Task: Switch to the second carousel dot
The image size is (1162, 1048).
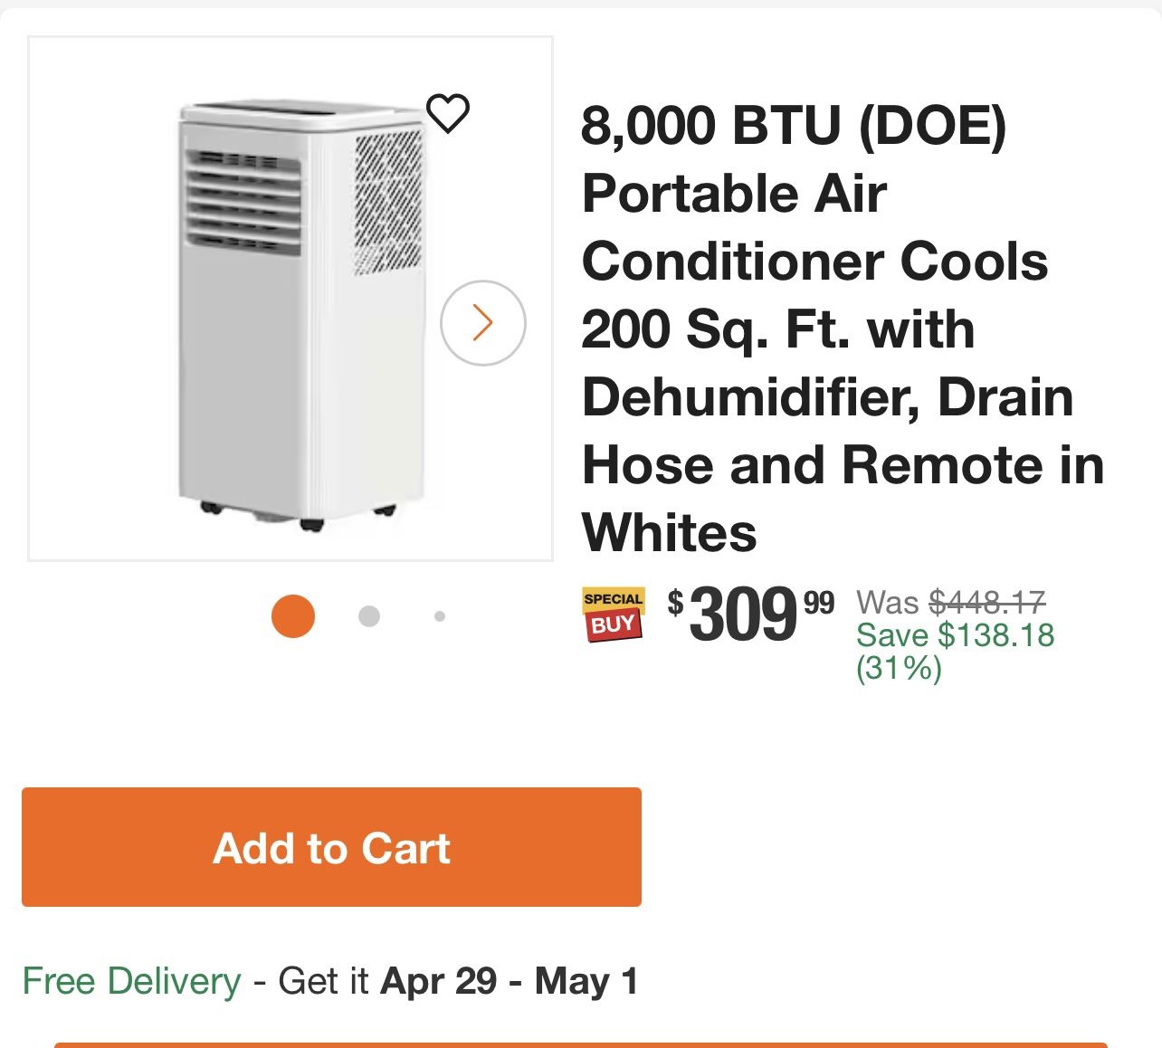Action: click(x=368, y=616)
